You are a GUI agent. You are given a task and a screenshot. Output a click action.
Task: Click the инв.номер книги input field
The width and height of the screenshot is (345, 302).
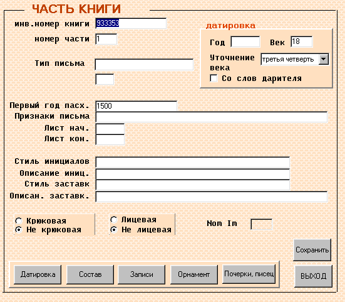click(x=131, y=23)
